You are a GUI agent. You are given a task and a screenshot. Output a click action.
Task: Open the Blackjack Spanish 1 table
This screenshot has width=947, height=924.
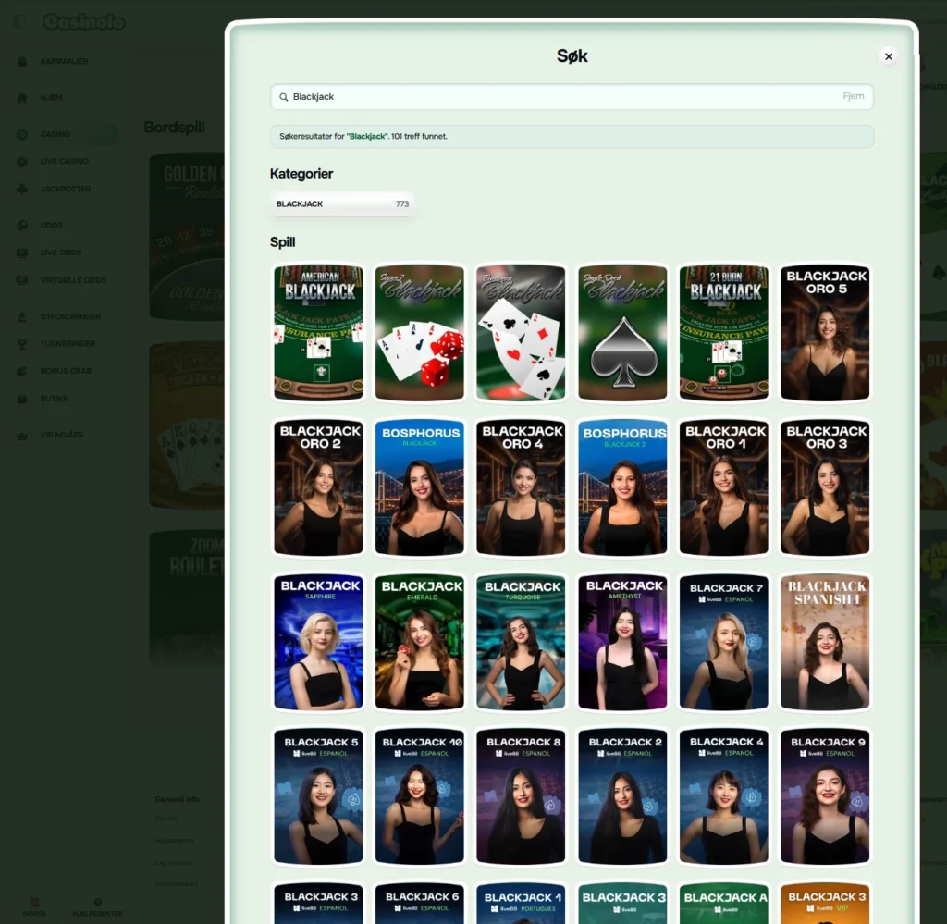coord(825,642)
